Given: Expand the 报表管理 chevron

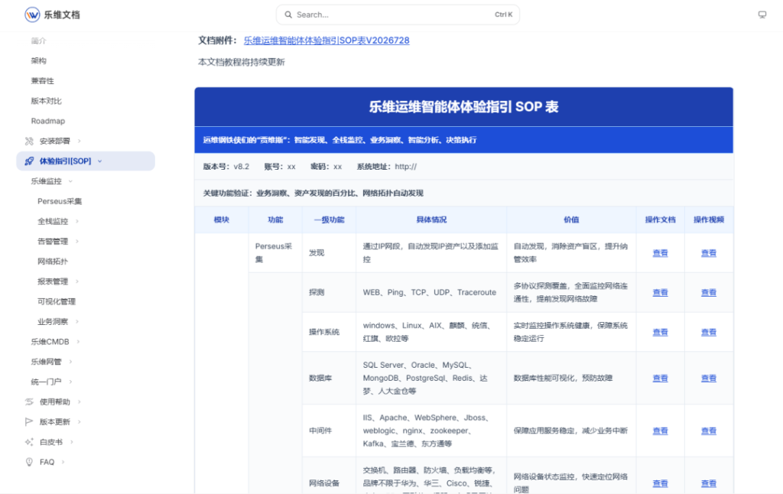Looking at the screenshot, I should [77, 281].
